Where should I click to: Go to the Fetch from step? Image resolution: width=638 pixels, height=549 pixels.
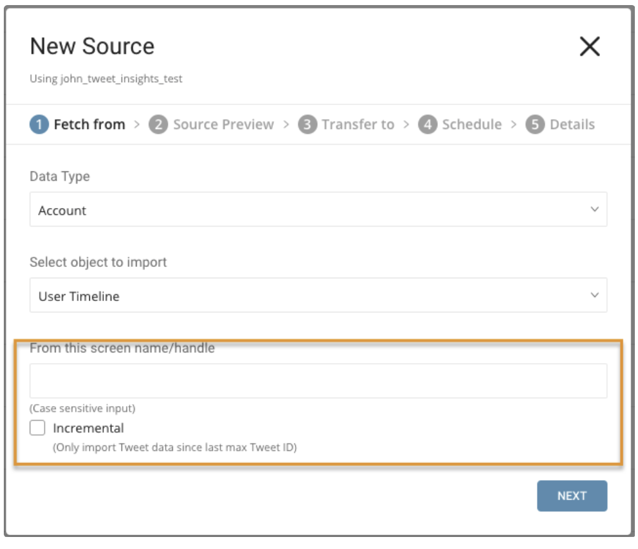click(x=89, y=125)
